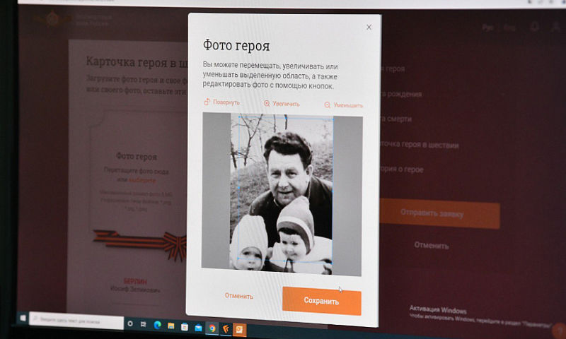Switch site language to Рус
The height and width of the screenshot is (339, 566).
coord(487,28)
